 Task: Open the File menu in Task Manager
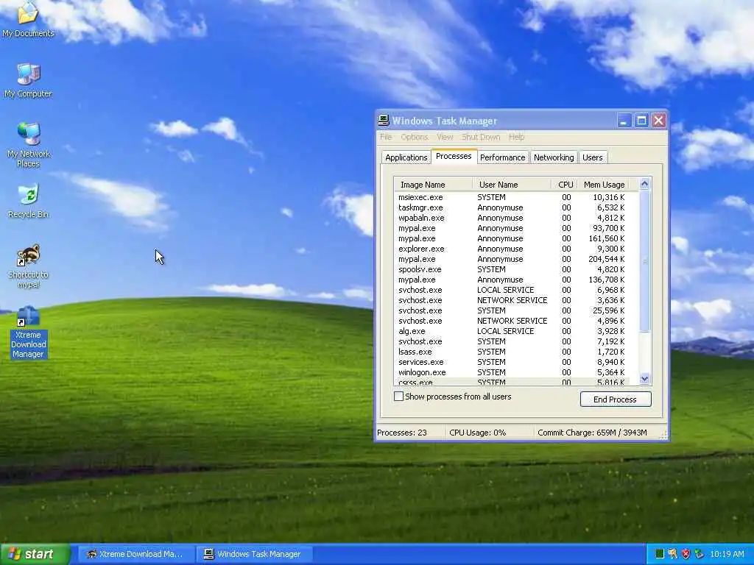click(386, 137)
